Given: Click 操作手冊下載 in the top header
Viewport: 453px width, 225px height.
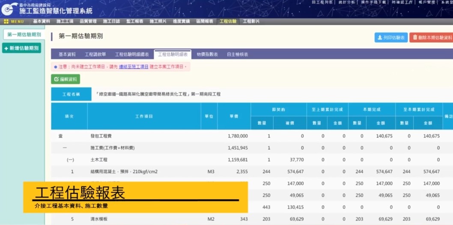Looking at the screenshot, I should (x=373, y=3).
